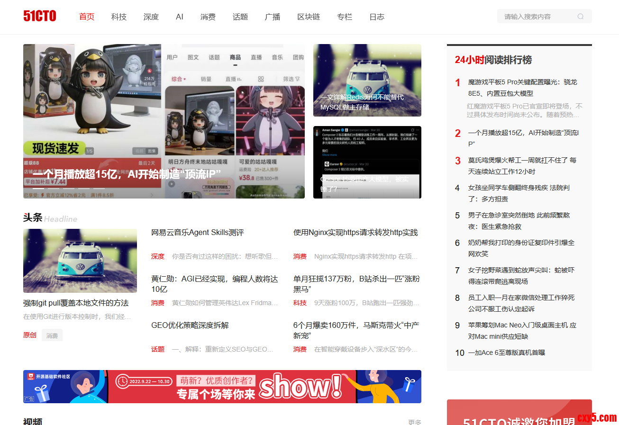The height and width of the screenshot is (425, 619).
Task: Click the VW bus headline thumbnail under 头条
Action: pyautogui.click(x=80, y=261)
